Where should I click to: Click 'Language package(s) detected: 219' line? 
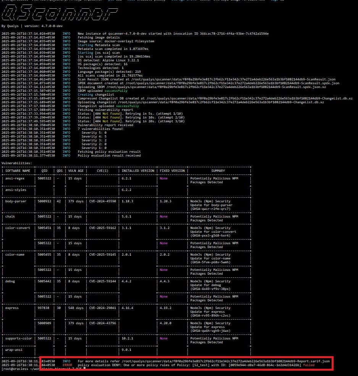[x=109, y=72]
